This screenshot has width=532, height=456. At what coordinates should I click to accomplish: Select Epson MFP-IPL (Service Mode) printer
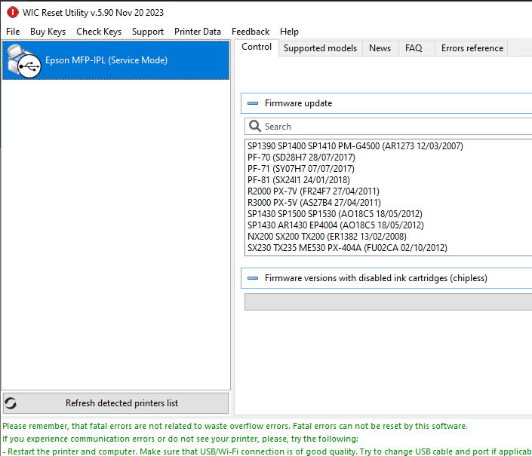[x=115, y=60]
